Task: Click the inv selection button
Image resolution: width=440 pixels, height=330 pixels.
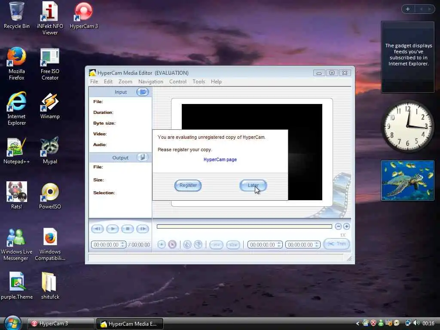Action: tap(217, 244)
